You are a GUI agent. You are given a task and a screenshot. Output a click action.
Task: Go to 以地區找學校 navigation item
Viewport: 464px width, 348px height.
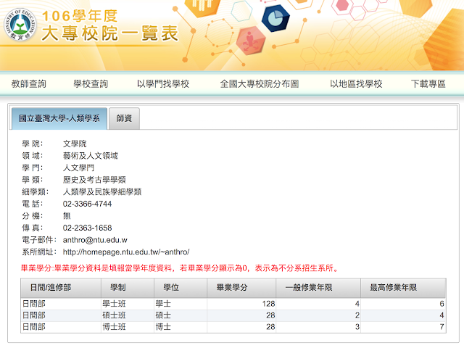point(356,84)
